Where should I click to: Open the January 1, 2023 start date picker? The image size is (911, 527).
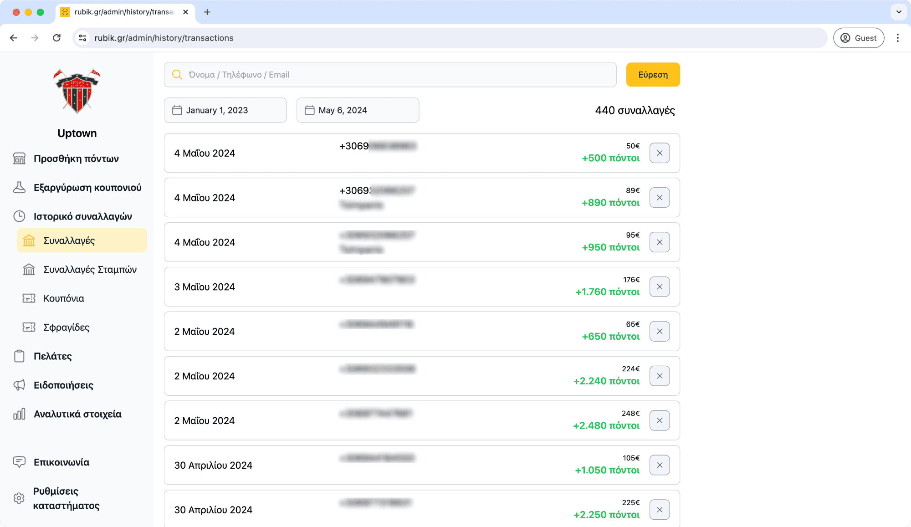(225, 110)
